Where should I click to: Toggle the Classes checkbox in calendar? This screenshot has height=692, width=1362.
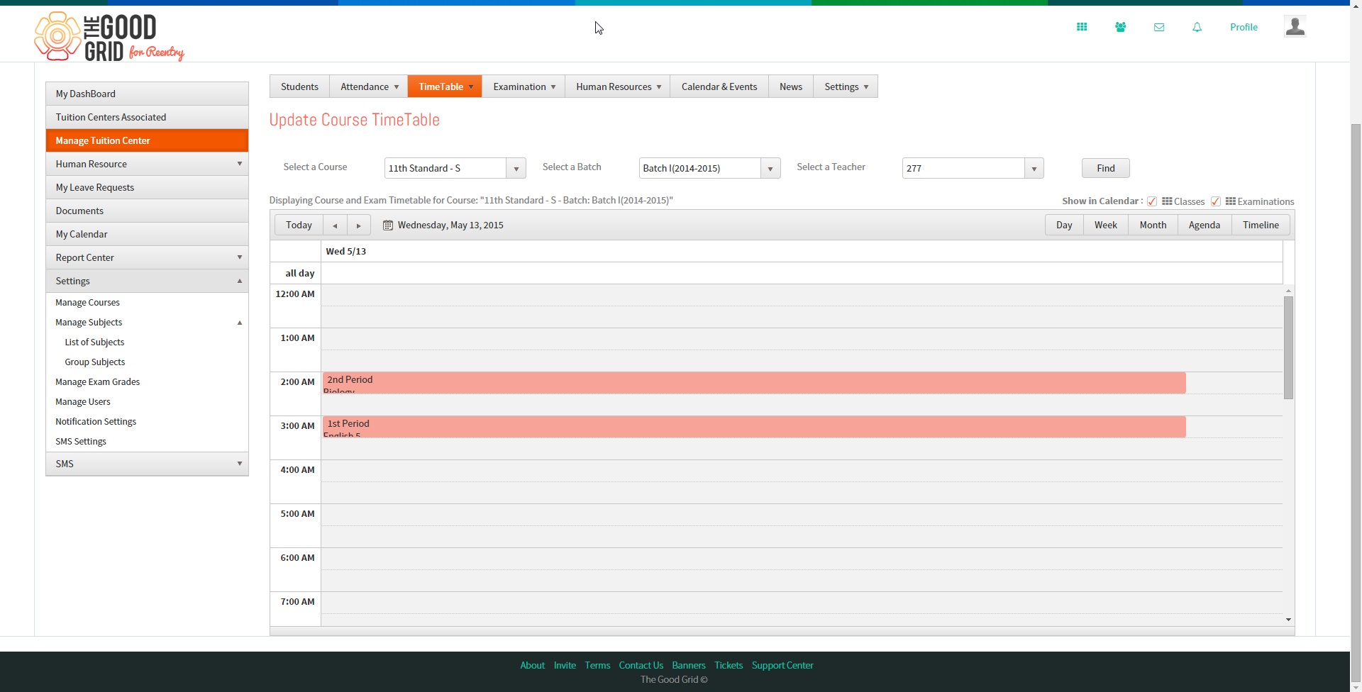point(1152,201)
